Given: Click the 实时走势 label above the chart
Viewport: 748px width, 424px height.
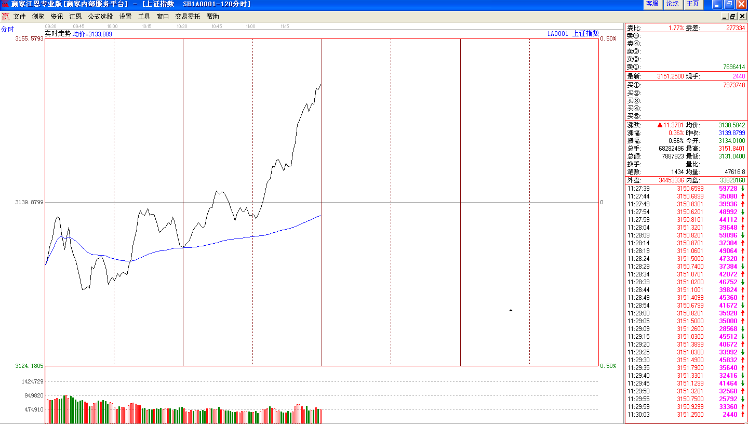Looking at the screenshot, I should coord(58,34).
